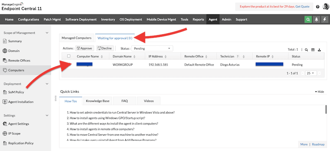
Task: Click the Agent Installation sidebar icon
Action: pyautogui.click(x=5, y=102)
